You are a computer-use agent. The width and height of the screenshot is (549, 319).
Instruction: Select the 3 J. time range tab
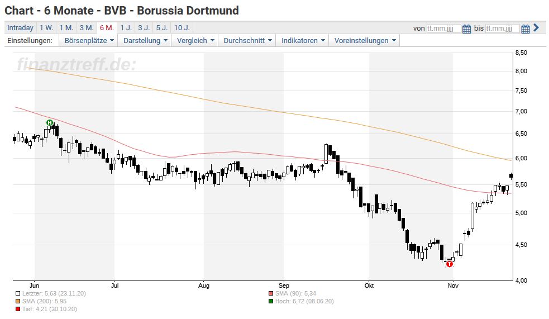point(144,28)
